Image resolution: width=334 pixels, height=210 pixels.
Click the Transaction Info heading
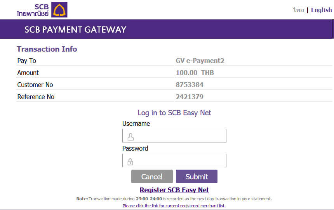click(47, 49)
